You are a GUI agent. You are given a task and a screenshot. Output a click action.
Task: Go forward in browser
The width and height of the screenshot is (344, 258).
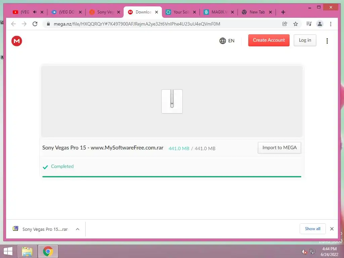(x=24, y=24)
